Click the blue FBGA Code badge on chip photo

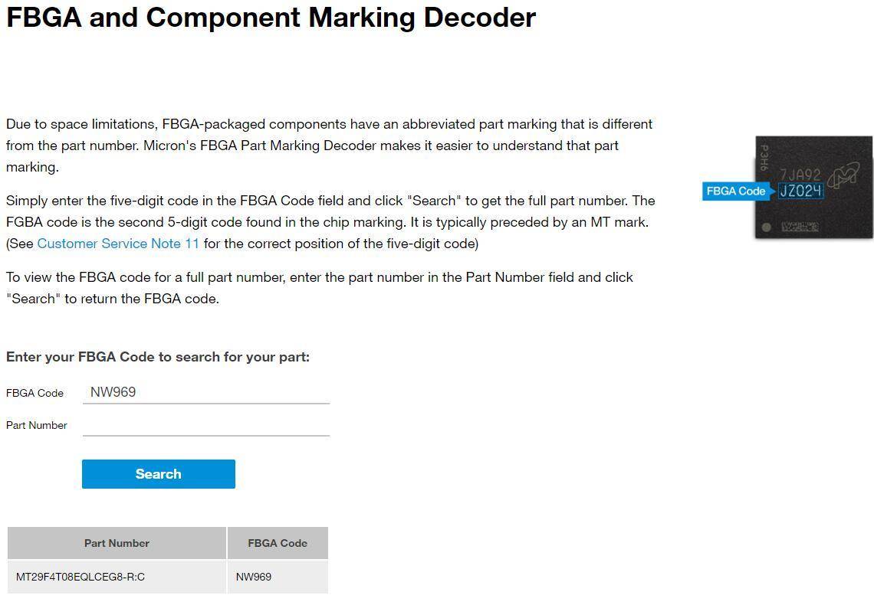coord(736,191)
